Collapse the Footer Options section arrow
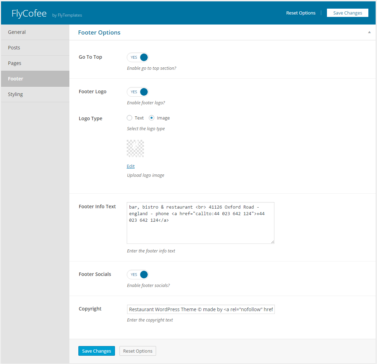This screenshot has height=364, width=377. click(x=369, y=32)
